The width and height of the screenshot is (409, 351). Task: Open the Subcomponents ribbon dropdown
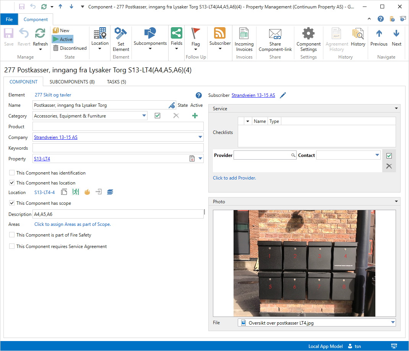(150, 39)
